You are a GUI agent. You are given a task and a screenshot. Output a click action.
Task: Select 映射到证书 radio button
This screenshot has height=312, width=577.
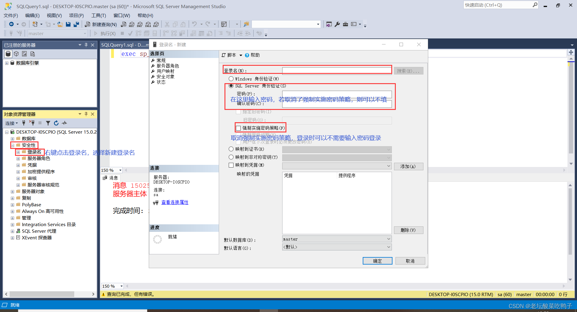coord(231,149)
